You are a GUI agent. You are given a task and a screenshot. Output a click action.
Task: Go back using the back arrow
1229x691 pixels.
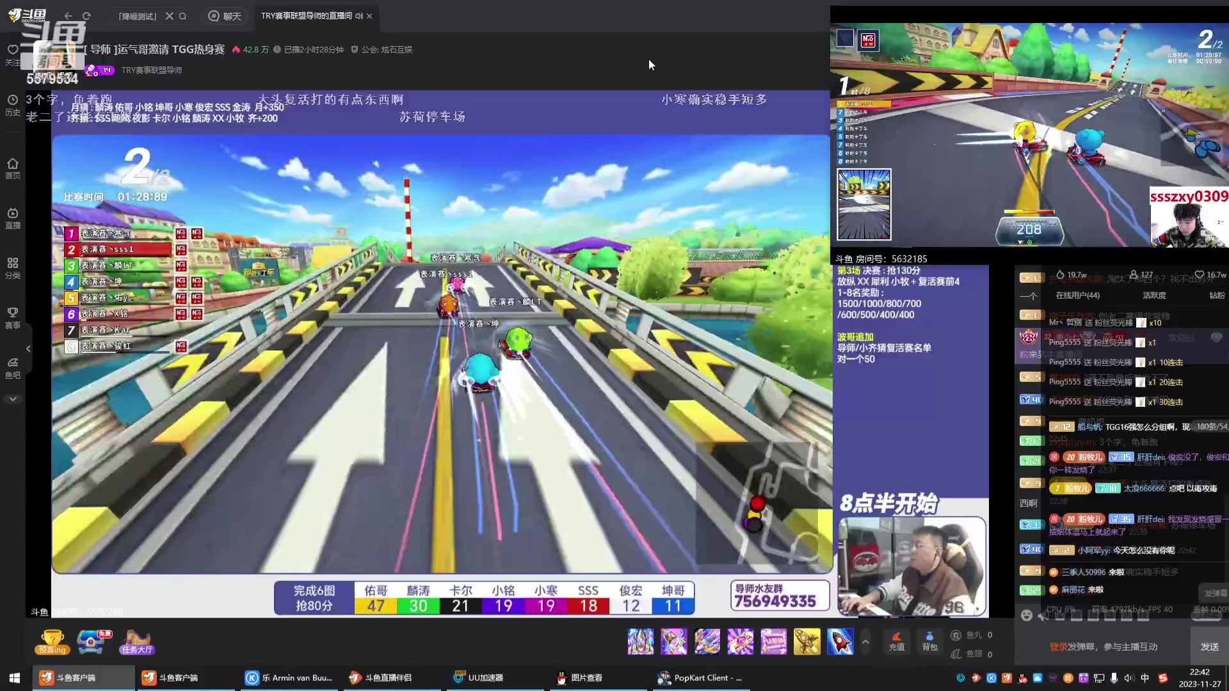tap(68, 16)
